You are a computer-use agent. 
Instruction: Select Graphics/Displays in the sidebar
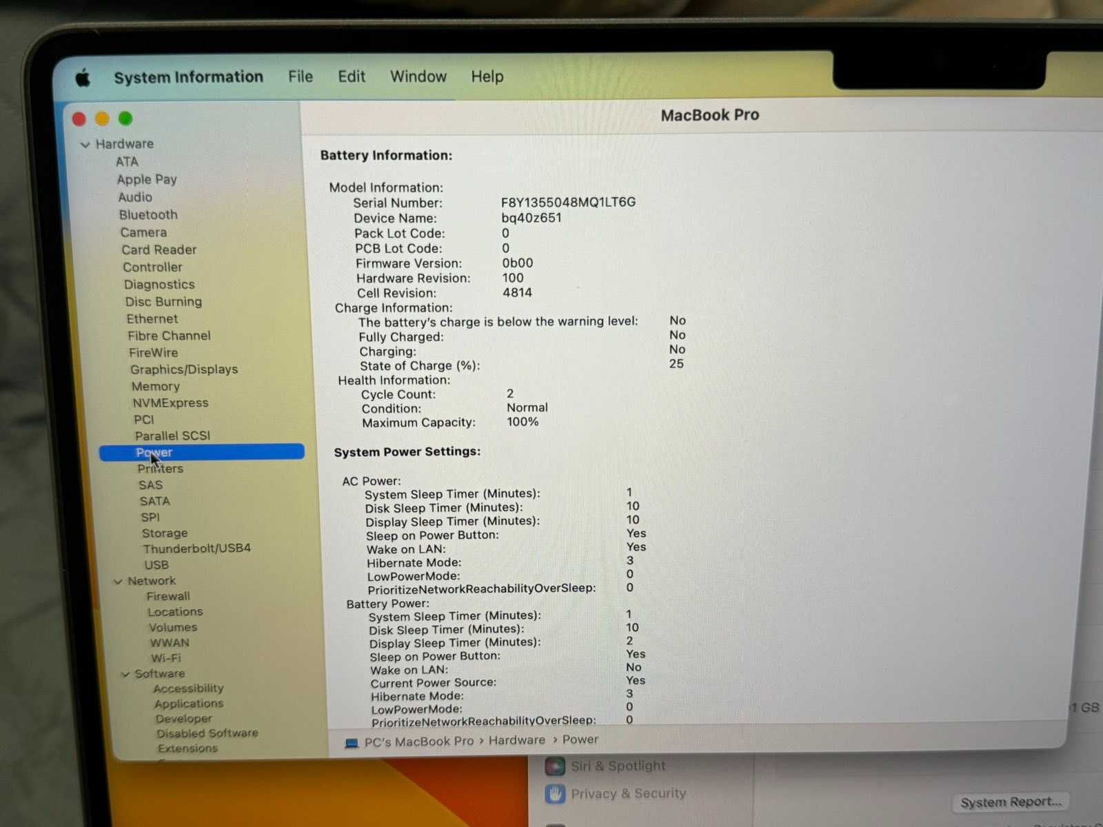pos(184,369)
